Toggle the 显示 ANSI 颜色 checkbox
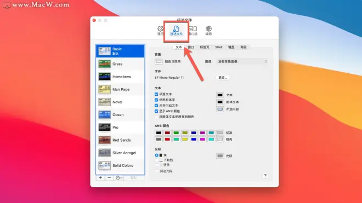Viewport: 362px width, 203px height. point(156,111)
